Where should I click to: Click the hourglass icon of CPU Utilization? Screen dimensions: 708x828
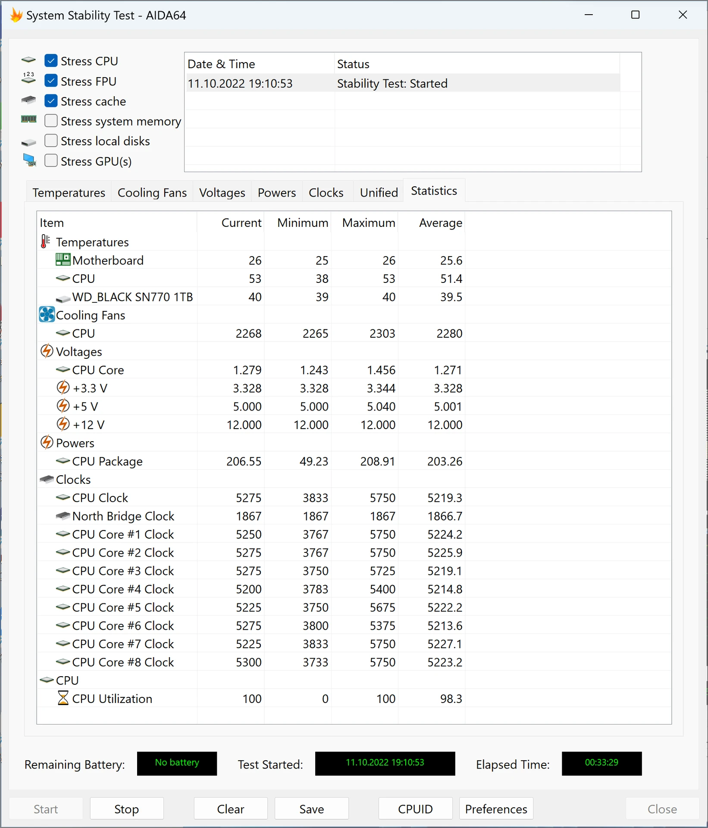pos(63,698)
